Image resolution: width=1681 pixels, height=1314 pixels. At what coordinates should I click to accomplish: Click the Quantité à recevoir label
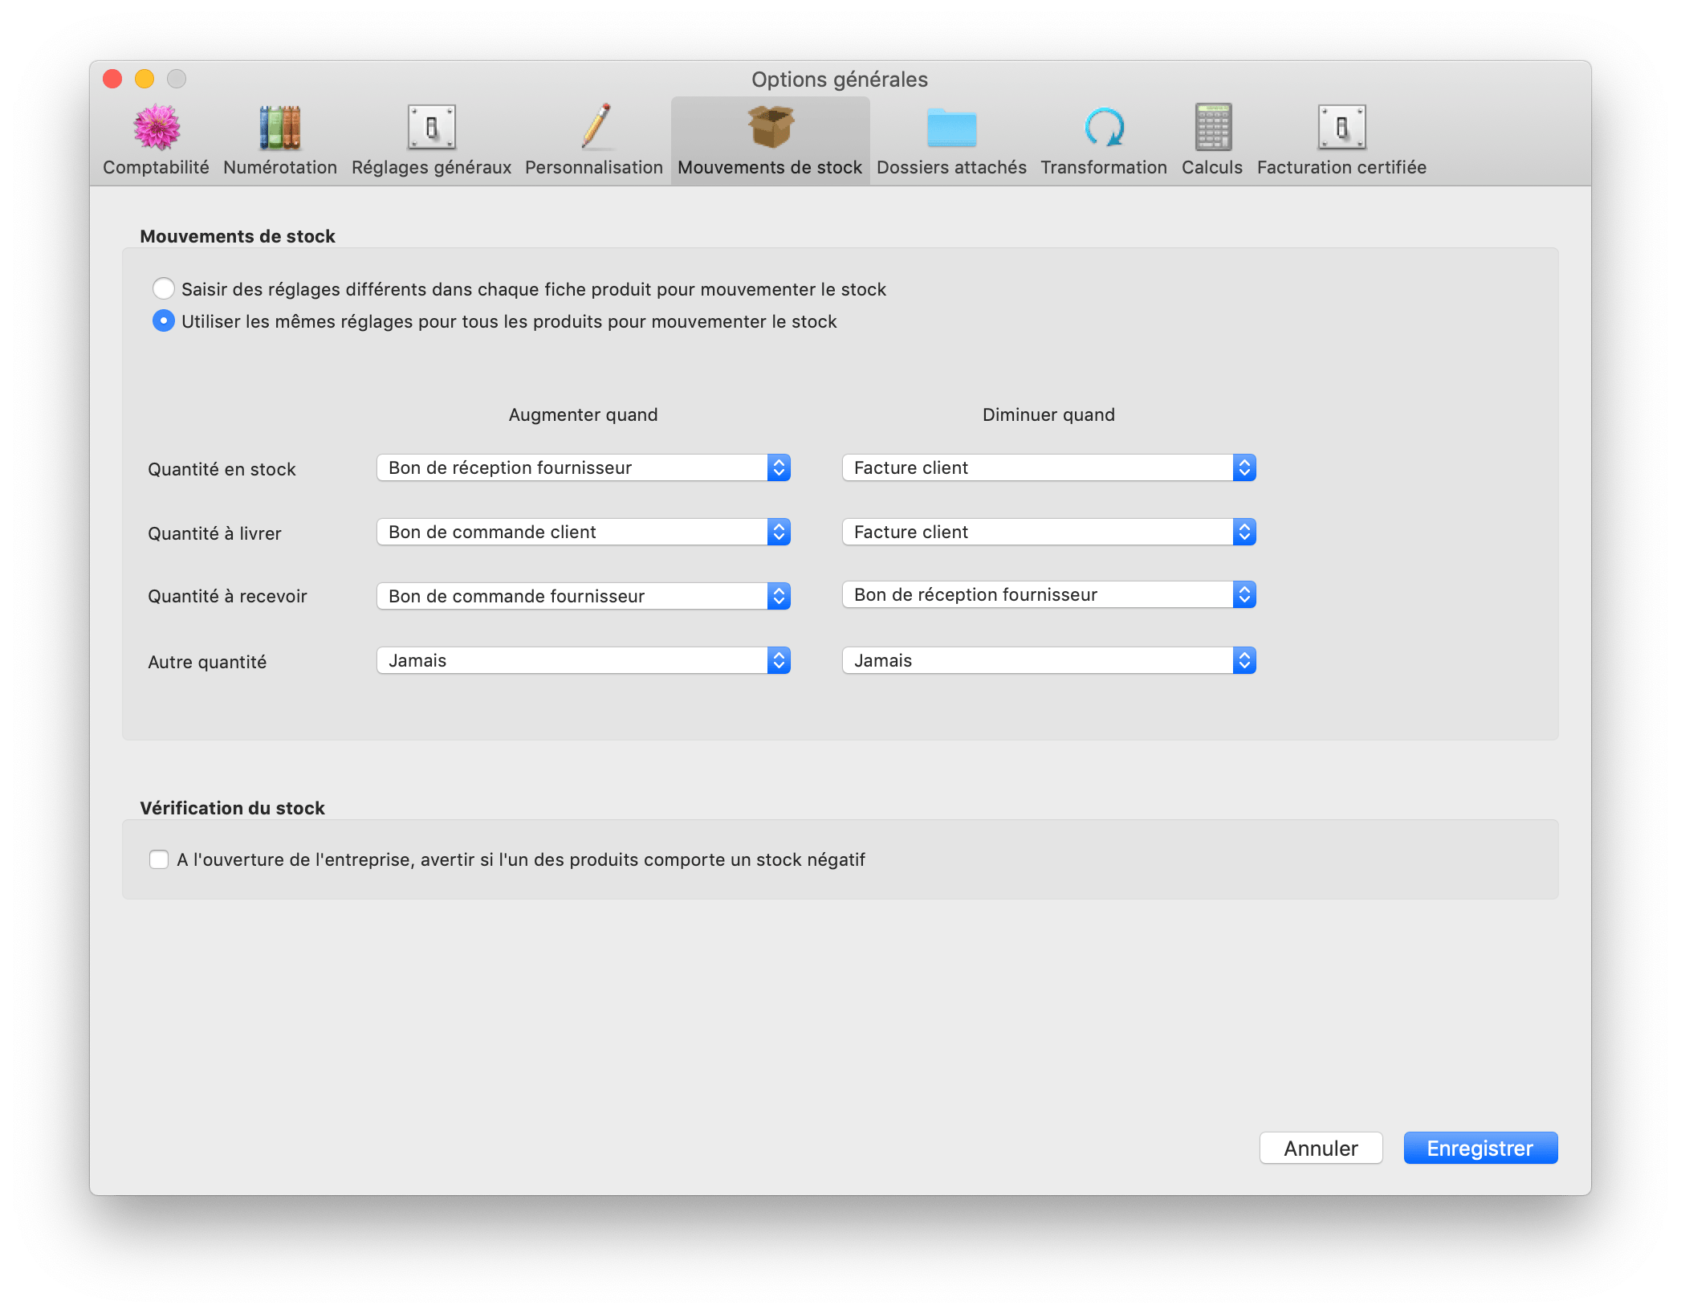pyautogui.click(x=227, y=596)
